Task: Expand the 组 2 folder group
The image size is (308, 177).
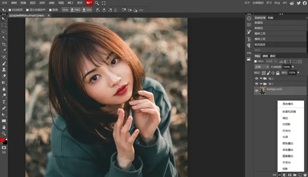Action: [x=261, y=78]
